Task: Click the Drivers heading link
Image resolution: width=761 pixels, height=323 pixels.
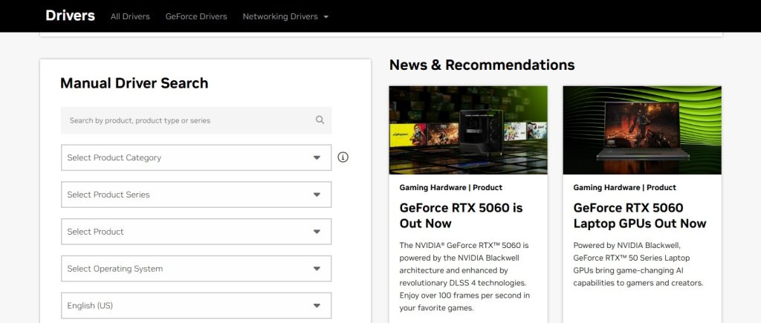Action: pos(71,16)
